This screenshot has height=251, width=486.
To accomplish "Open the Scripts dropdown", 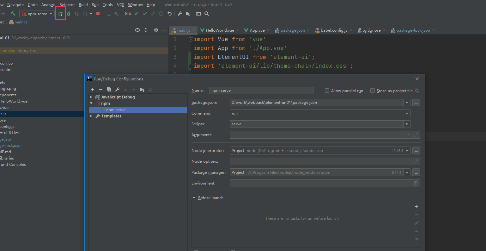I will pyautogui.click(x=407, y=124).
